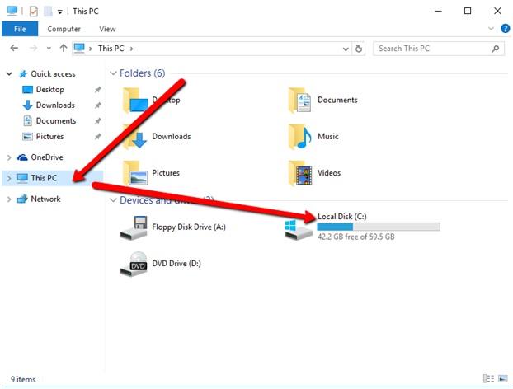Click the pin icon beside Downloads
The width and height of the screenshot is (513, 389).
(98, 105)
